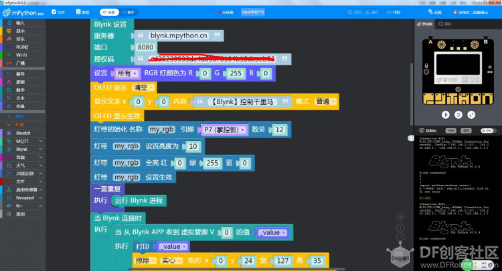502x271 pixels.
Task: Edit the port field 8080
Action: point(146,47)
